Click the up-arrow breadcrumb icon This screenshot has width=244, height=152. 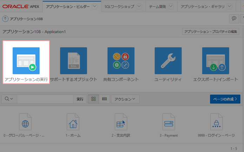5,19
